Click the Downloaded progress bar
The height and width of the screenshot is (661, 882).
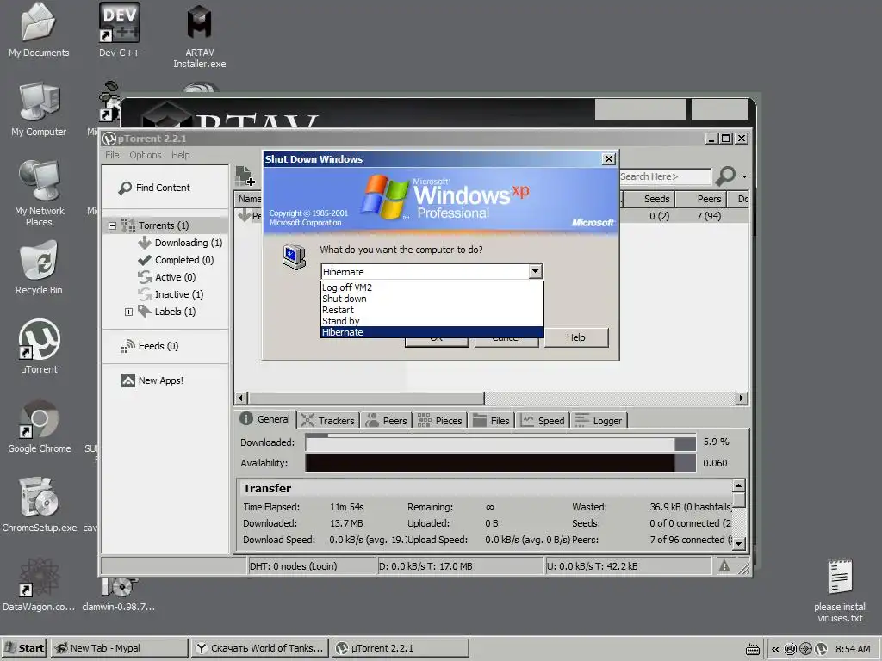(x=500, y=443)
